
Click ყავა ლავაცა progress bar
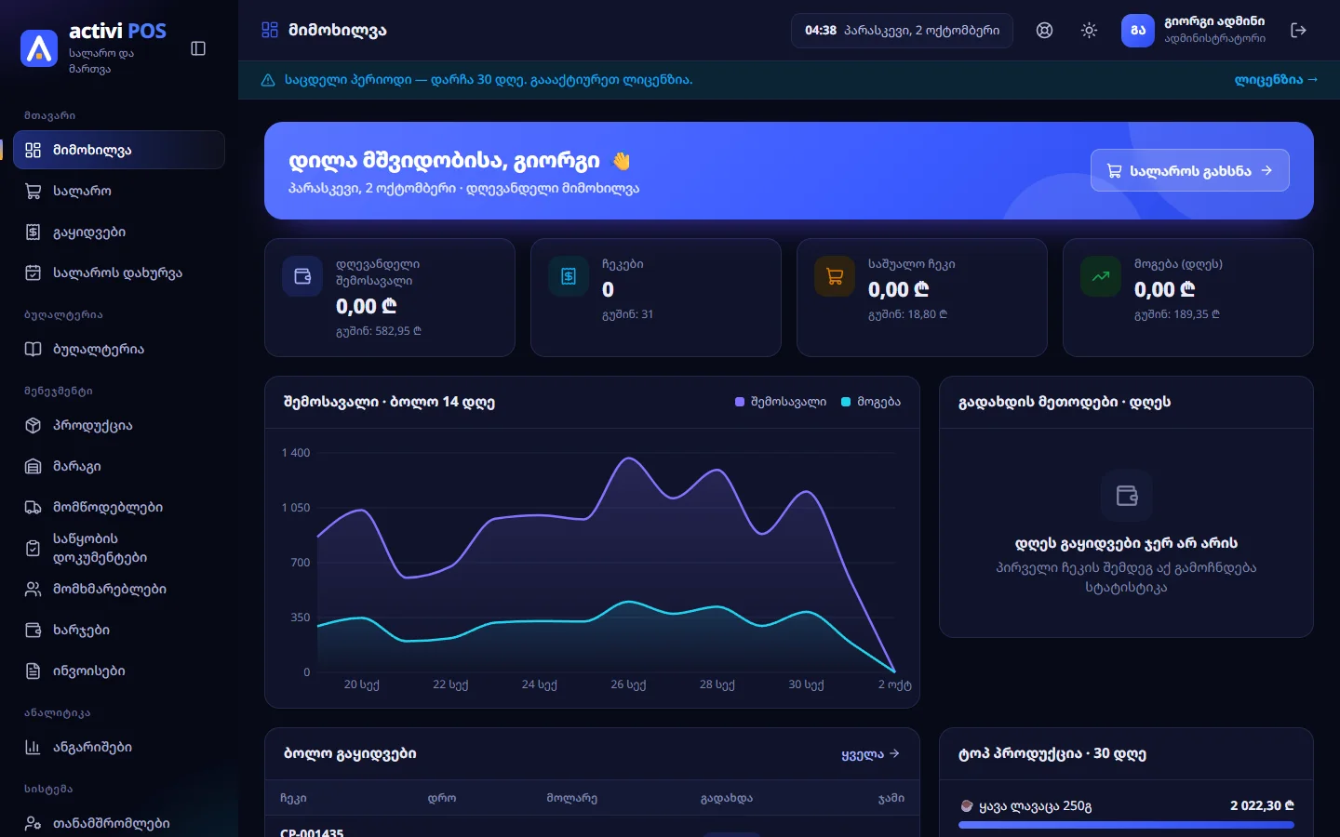coord(1126,824)
